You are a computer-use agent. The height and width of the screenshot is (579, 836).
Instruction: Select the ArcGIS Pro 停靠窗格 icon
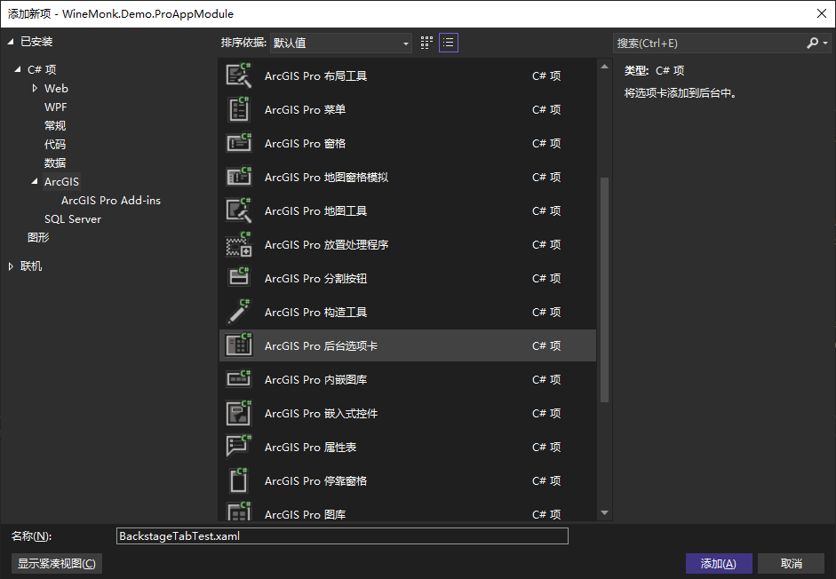point(238,480)
